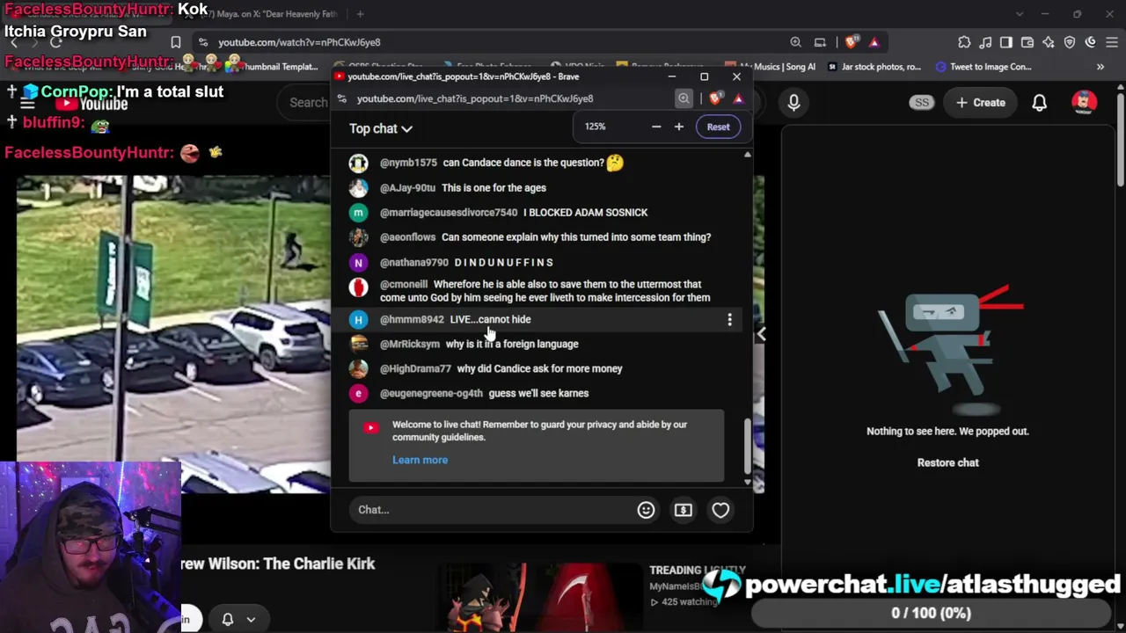Click the @nathana9790 chat username
This screenshot has width=1126, height=633.
pos(414,263)
